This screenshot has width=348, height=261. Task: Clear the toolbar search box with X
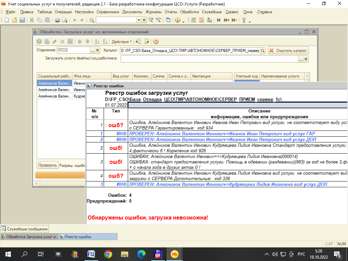click(x=144, y=20)
